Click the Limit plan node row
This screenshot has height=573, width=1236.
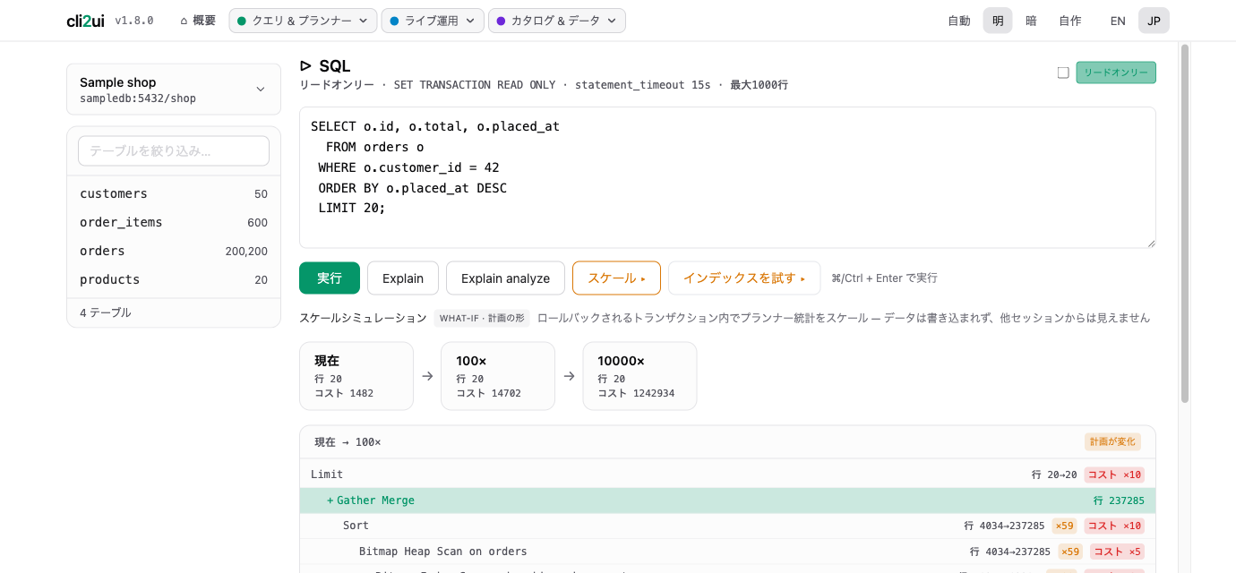727,475
